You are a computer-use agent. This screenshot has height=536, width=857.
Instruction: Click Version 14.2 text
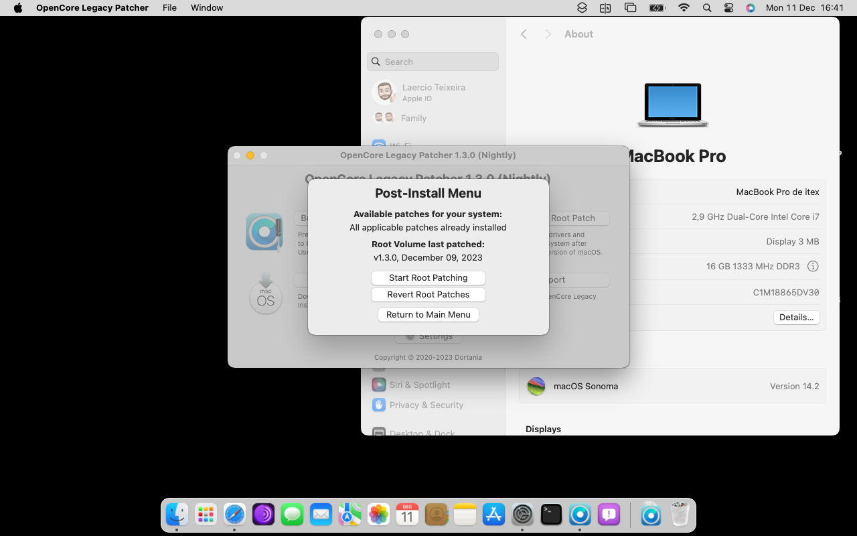(794, 386)
